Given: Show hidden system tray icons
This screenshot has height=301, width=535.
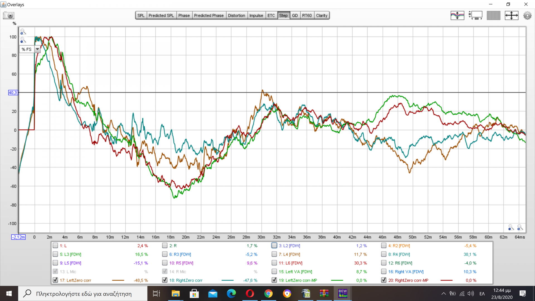Looking at the screenshot, I should click(x=444, y=293).
